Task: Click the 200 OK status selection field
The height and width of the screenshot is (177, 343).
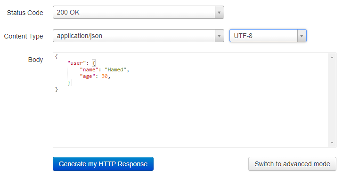Action: [x=138, y=12]
